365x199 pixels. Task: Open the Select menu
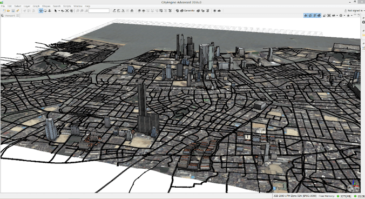[18, 6]
